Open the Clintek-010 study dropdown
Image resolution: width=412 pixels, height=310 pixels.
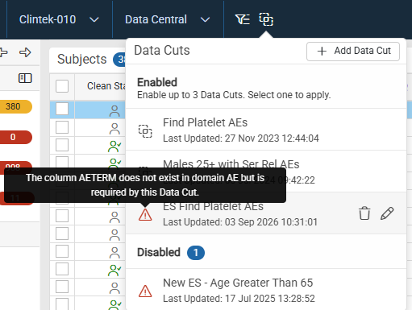pyautogui.click(x=59, y=19)
